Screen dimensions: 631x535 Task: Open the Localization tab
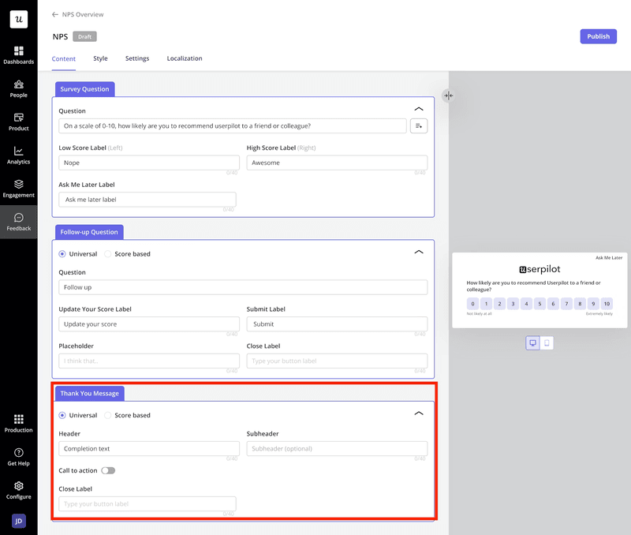[185, 58]
